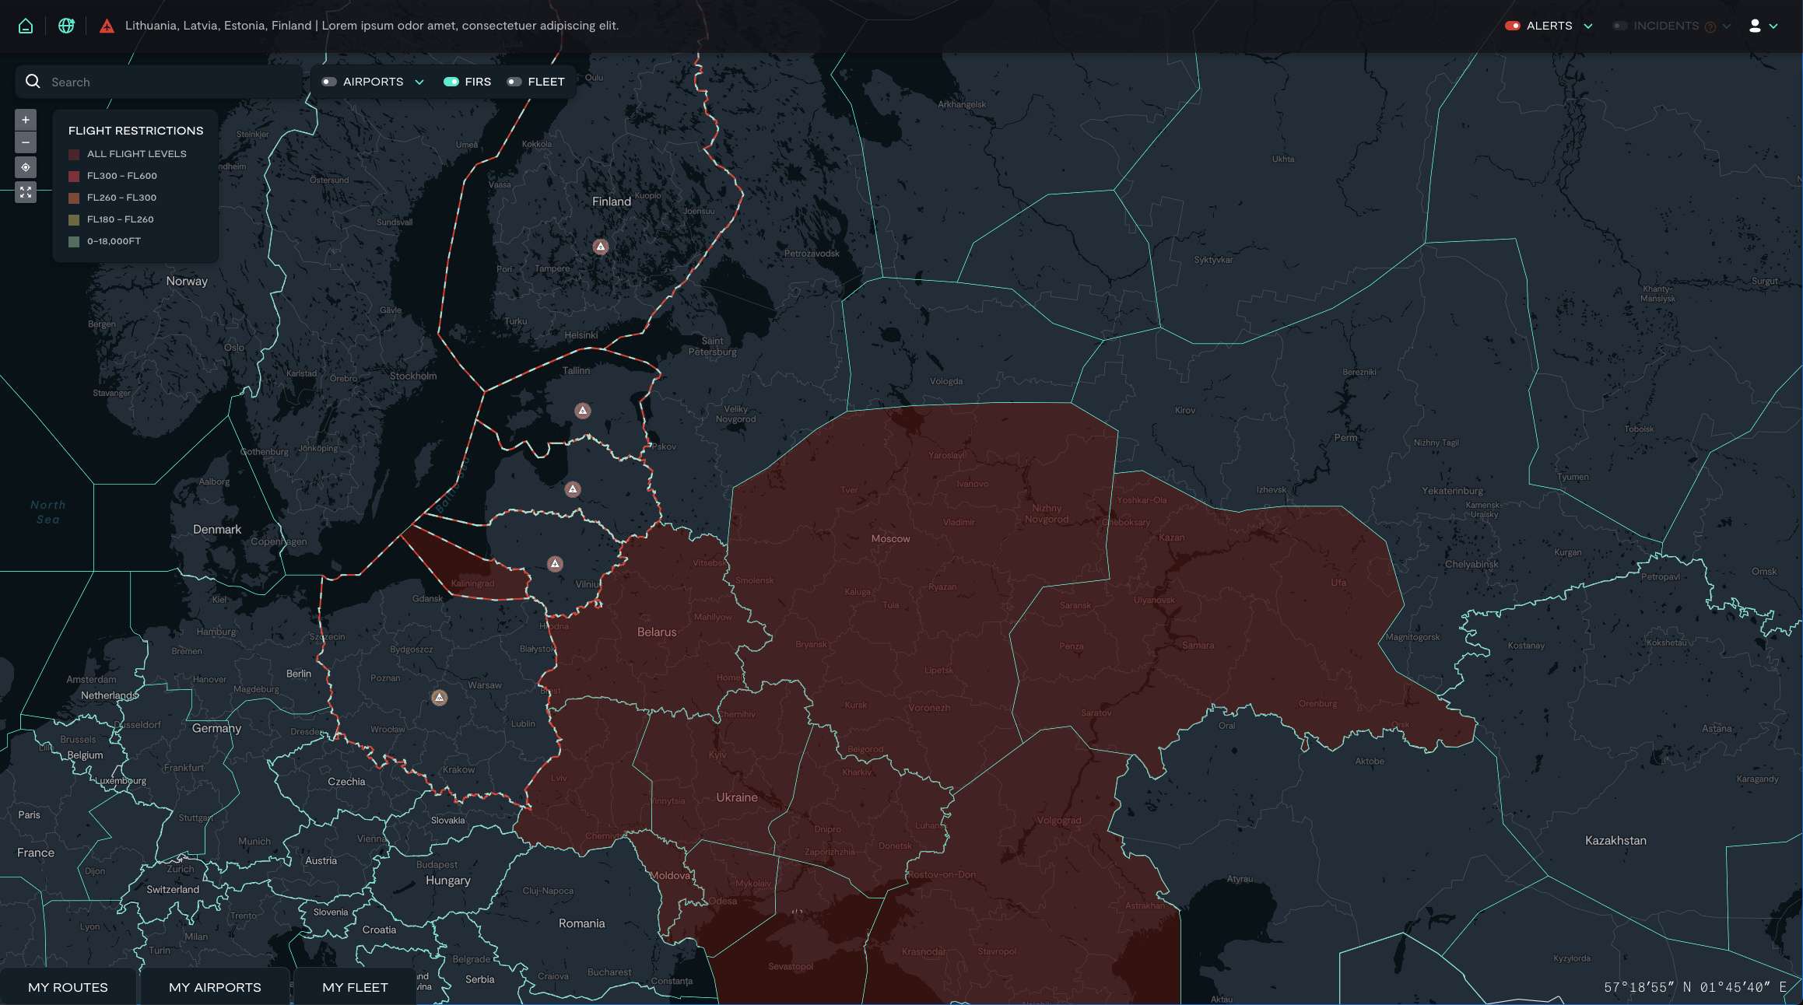
Task: Toggle the AIRPORTS layer switch
Action: [x=329, y=82]
